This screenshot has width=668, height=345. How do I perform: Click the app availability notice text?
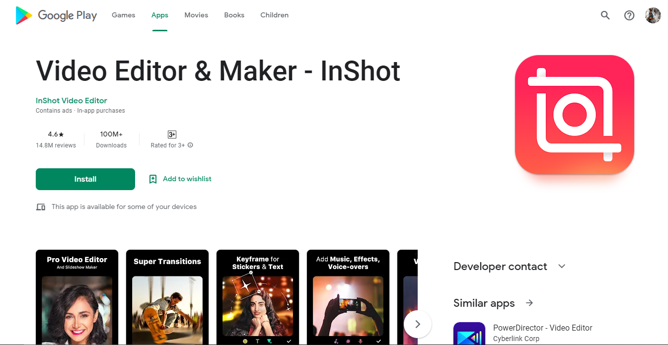124,207
